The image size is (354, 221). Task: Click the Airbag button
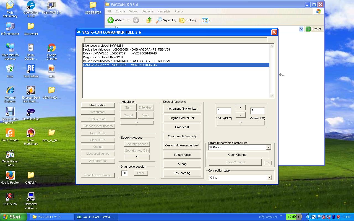[x=182, y=164]
